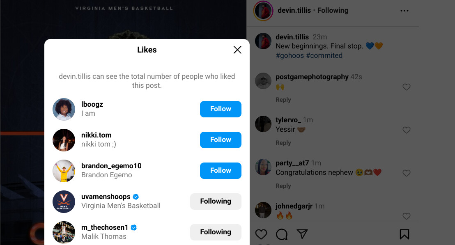Follow brandon_egemo10
The width and height of the screenshot is (455, 245).
221,170
